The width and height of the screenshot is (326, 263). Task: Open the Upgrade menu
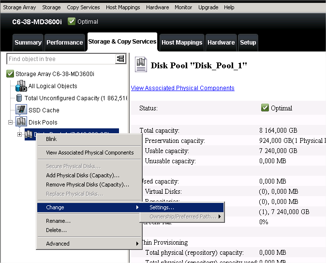[208, 7]
